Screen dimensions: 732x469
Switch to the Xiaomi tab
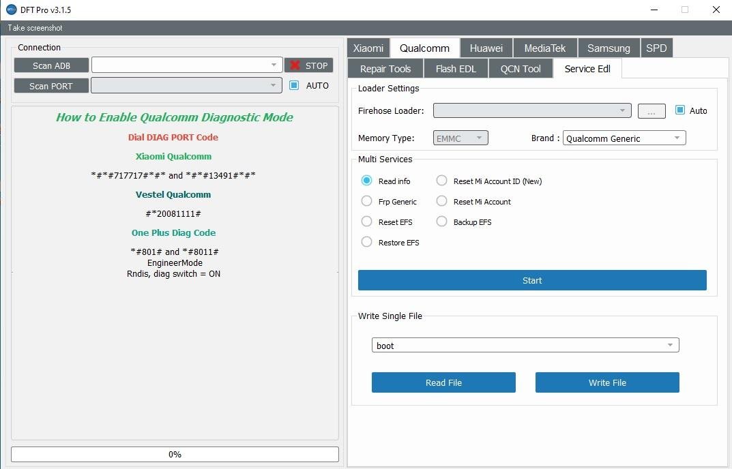(x=368, y=48)
